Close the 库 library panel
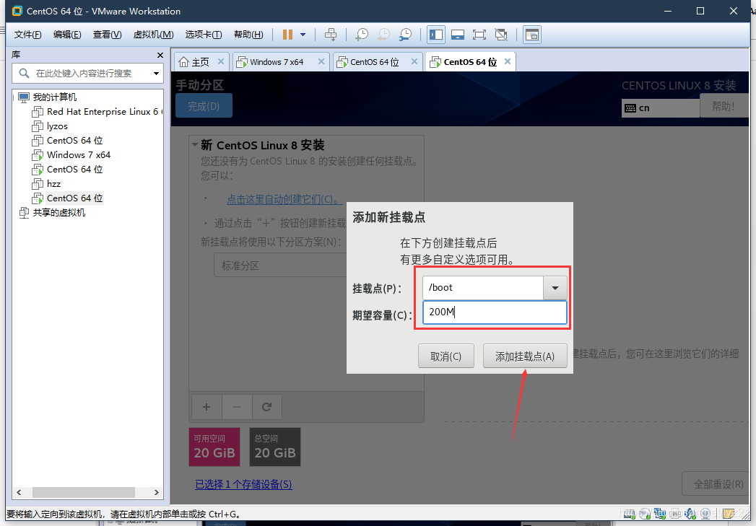Screen dimensions: 756x526 160,56
